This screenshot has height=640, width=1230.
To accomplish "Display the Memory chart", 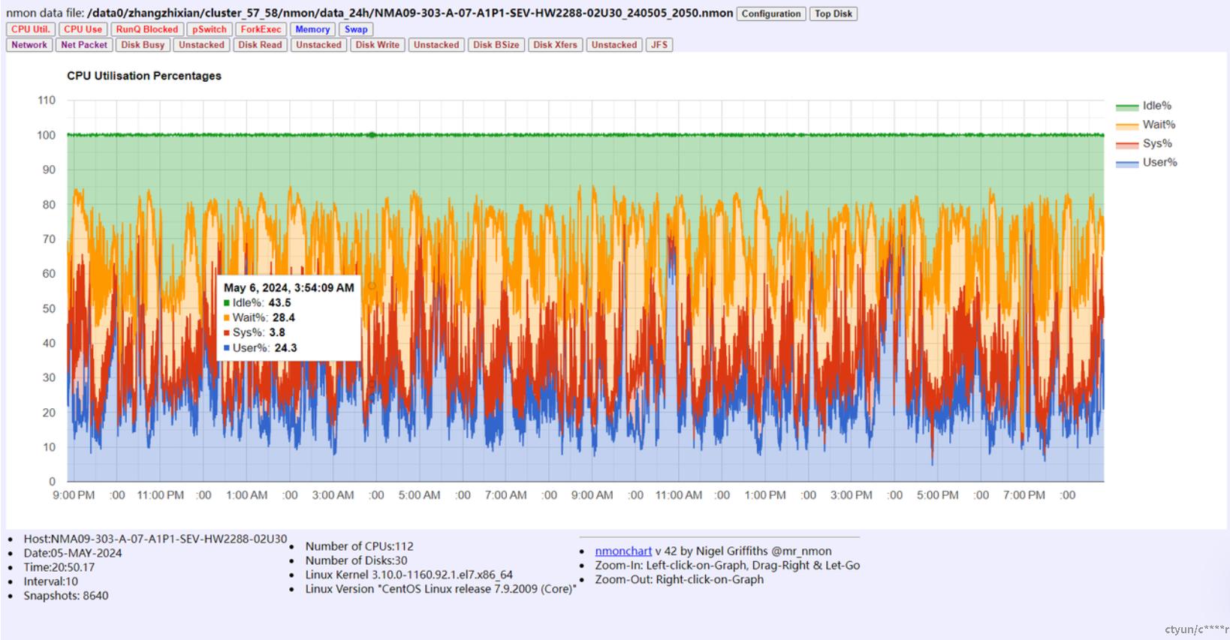I will click(x=312, y=29).
